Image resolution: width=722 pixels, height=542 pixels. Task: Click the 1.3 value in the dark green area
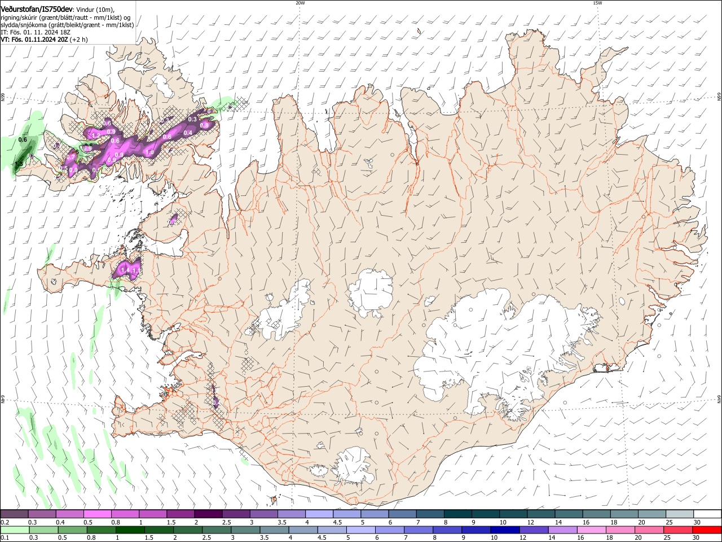point(19,164)
